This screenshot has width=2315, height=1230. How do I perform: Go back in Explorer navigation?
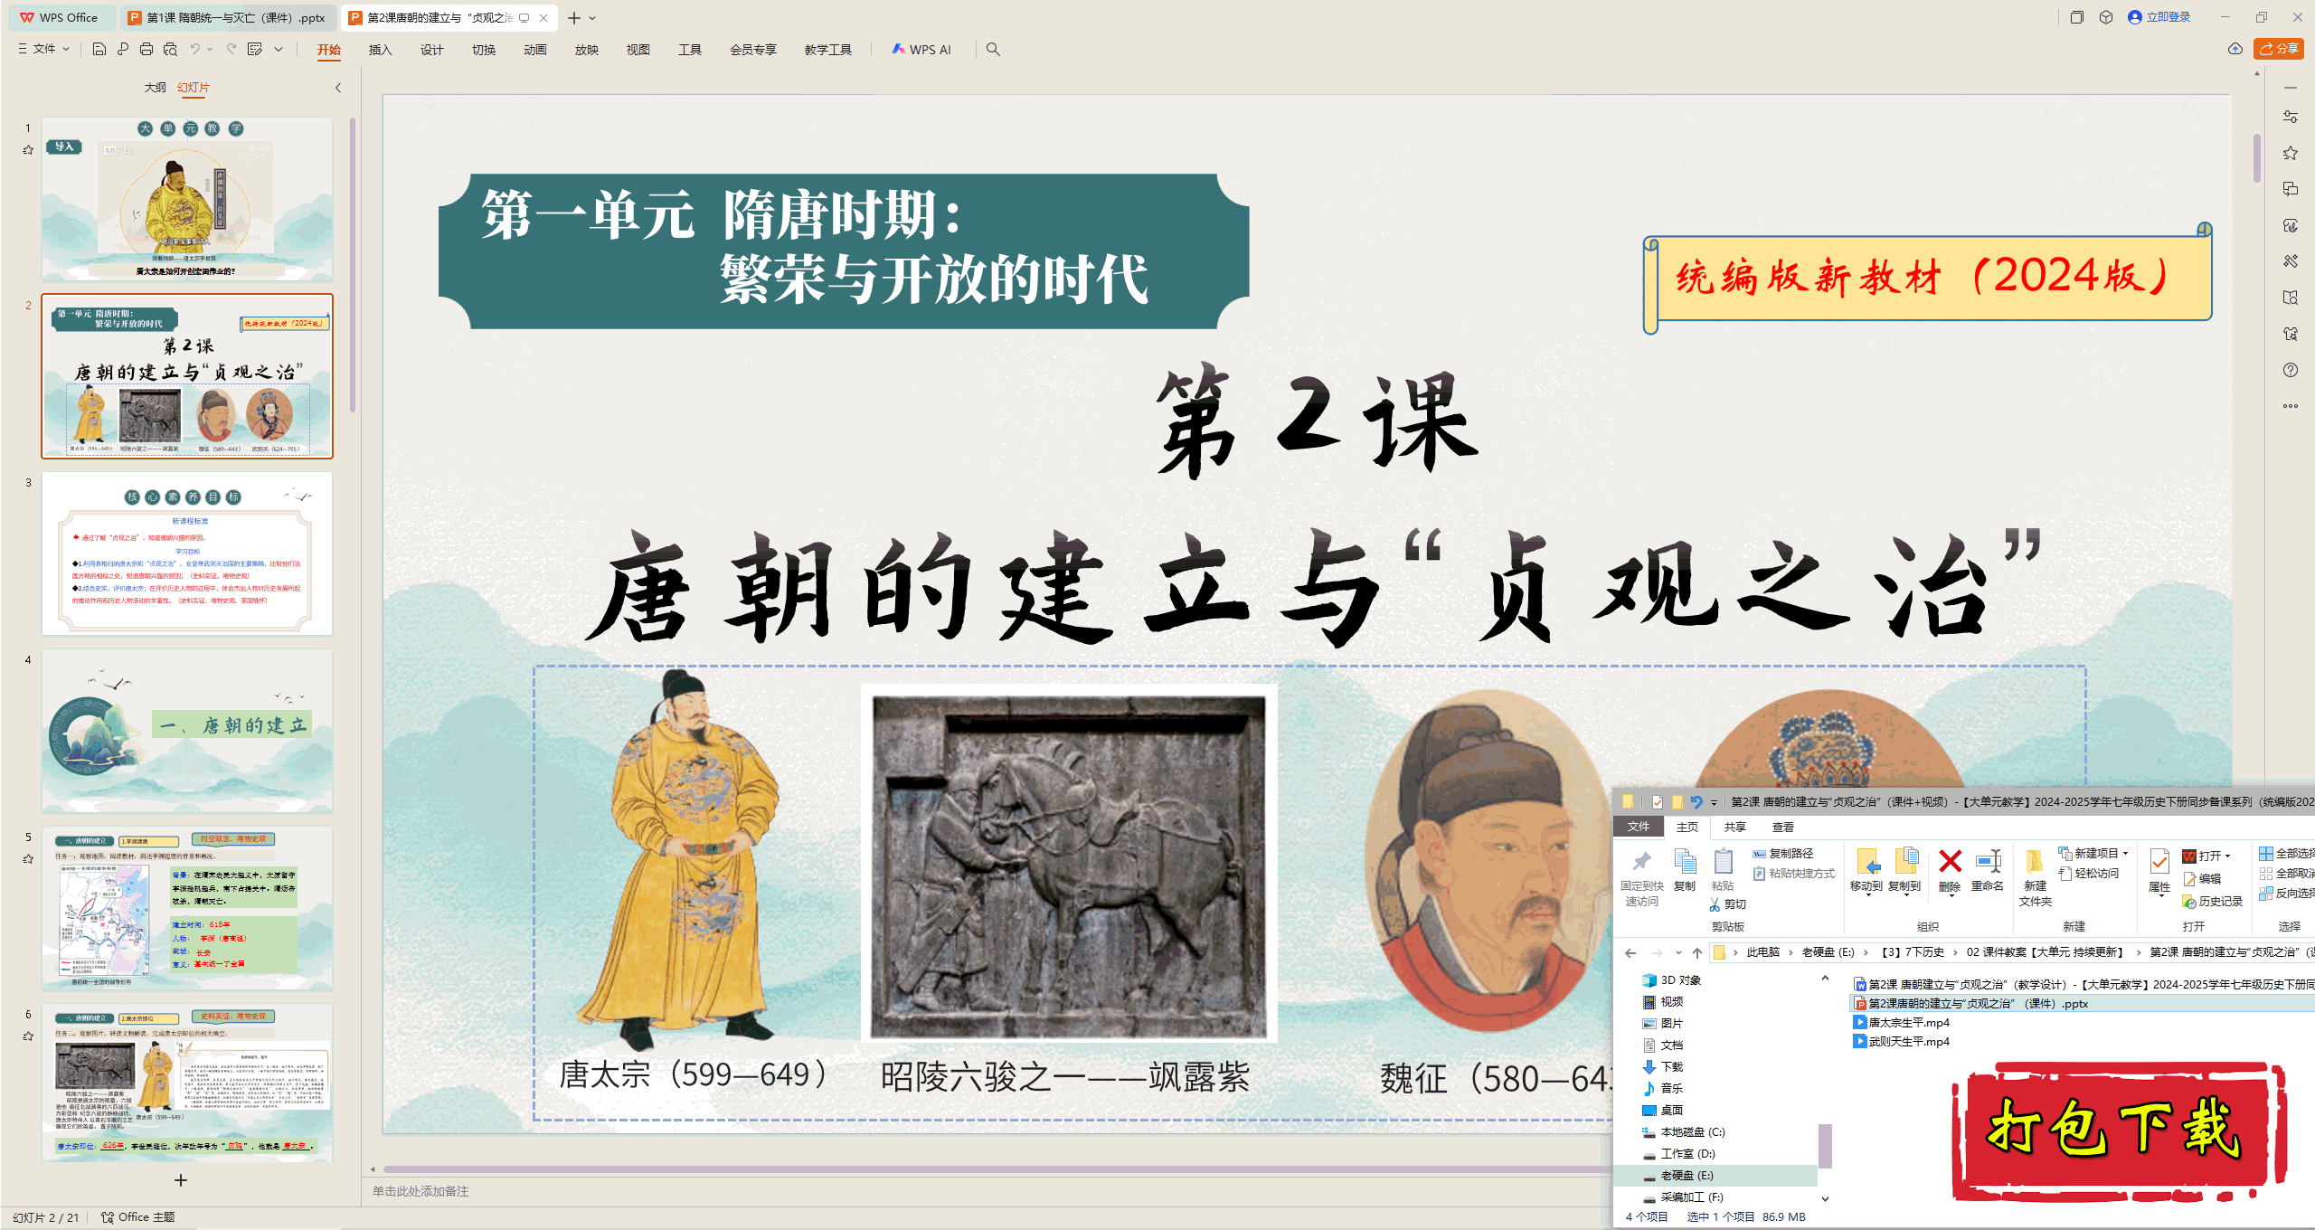[x=1630, y=952]
